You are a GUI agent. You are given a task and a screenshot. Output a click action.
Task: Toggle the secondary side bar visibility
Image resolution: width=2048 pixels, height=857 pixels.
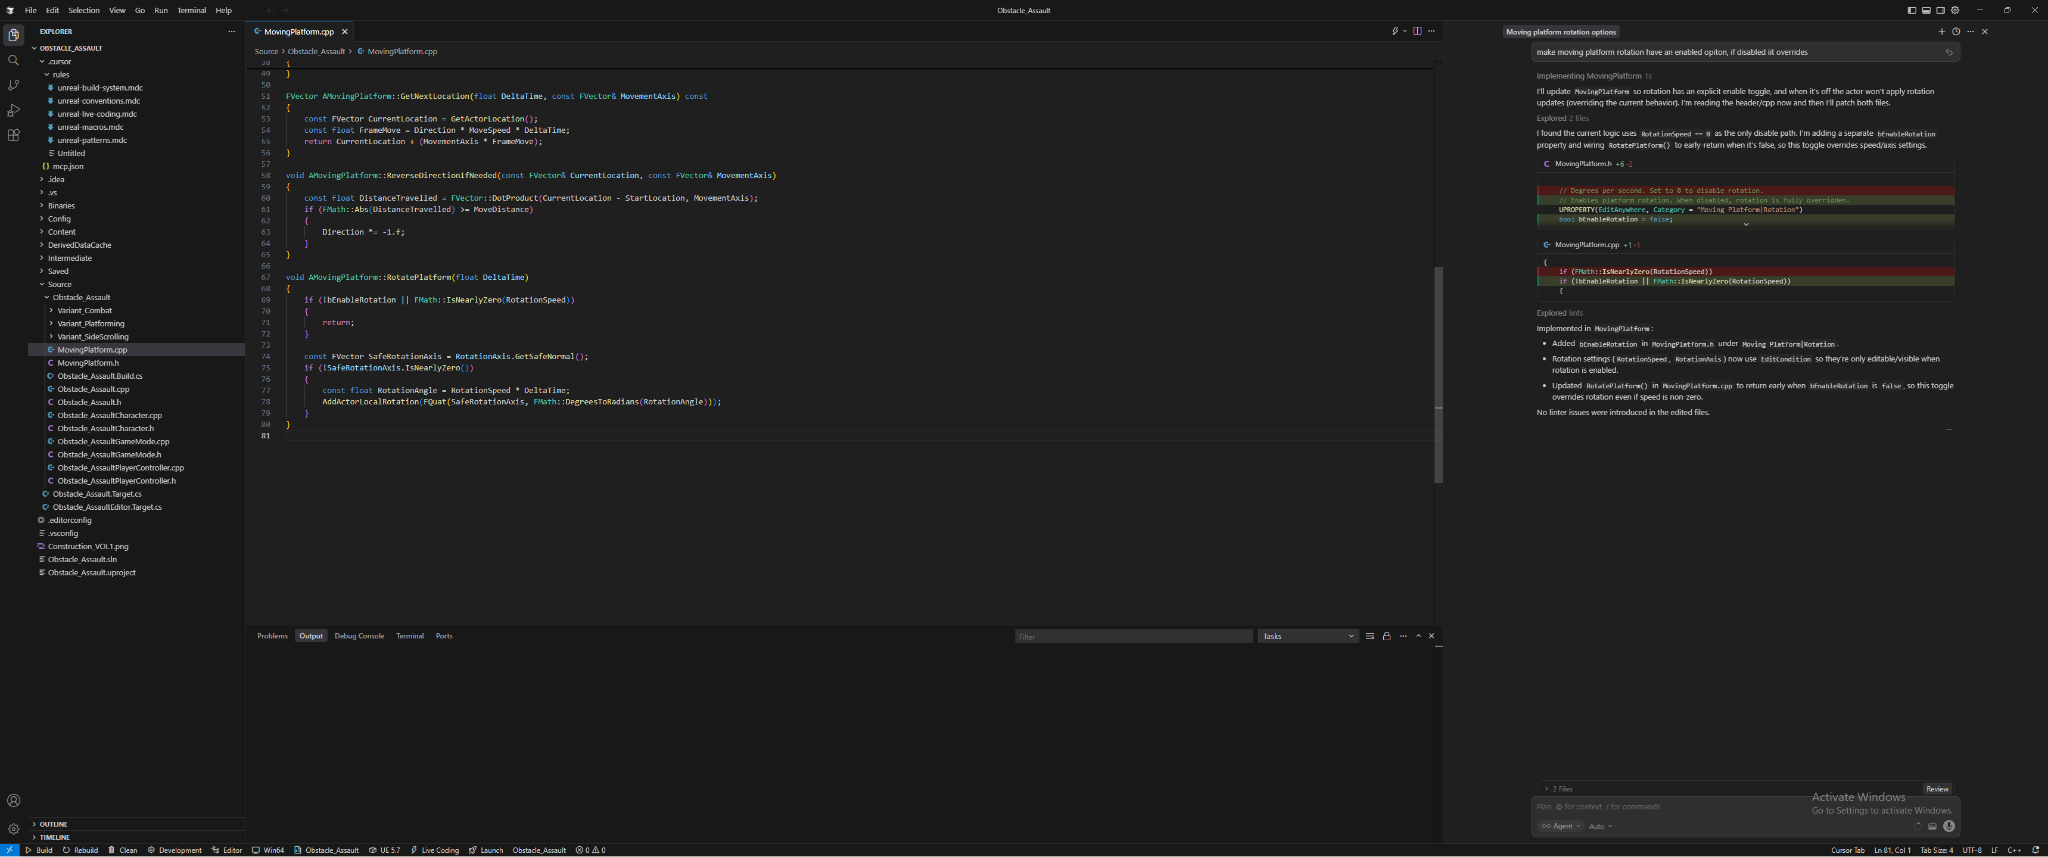pyautogui.click(x=1941, y=10)
